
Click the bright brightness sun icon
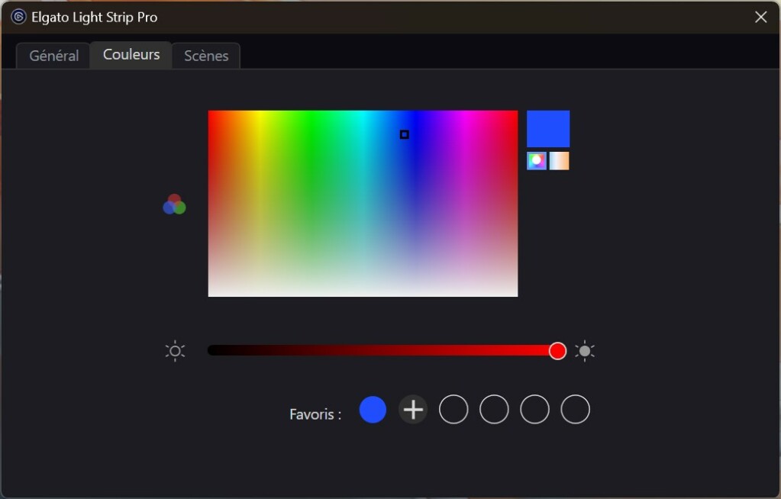pos(585,350)
